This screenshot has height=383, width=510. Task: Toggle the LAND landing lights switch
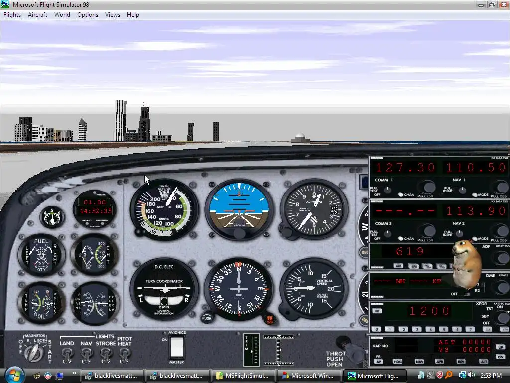pyautogui.click(x=67, y=354)
